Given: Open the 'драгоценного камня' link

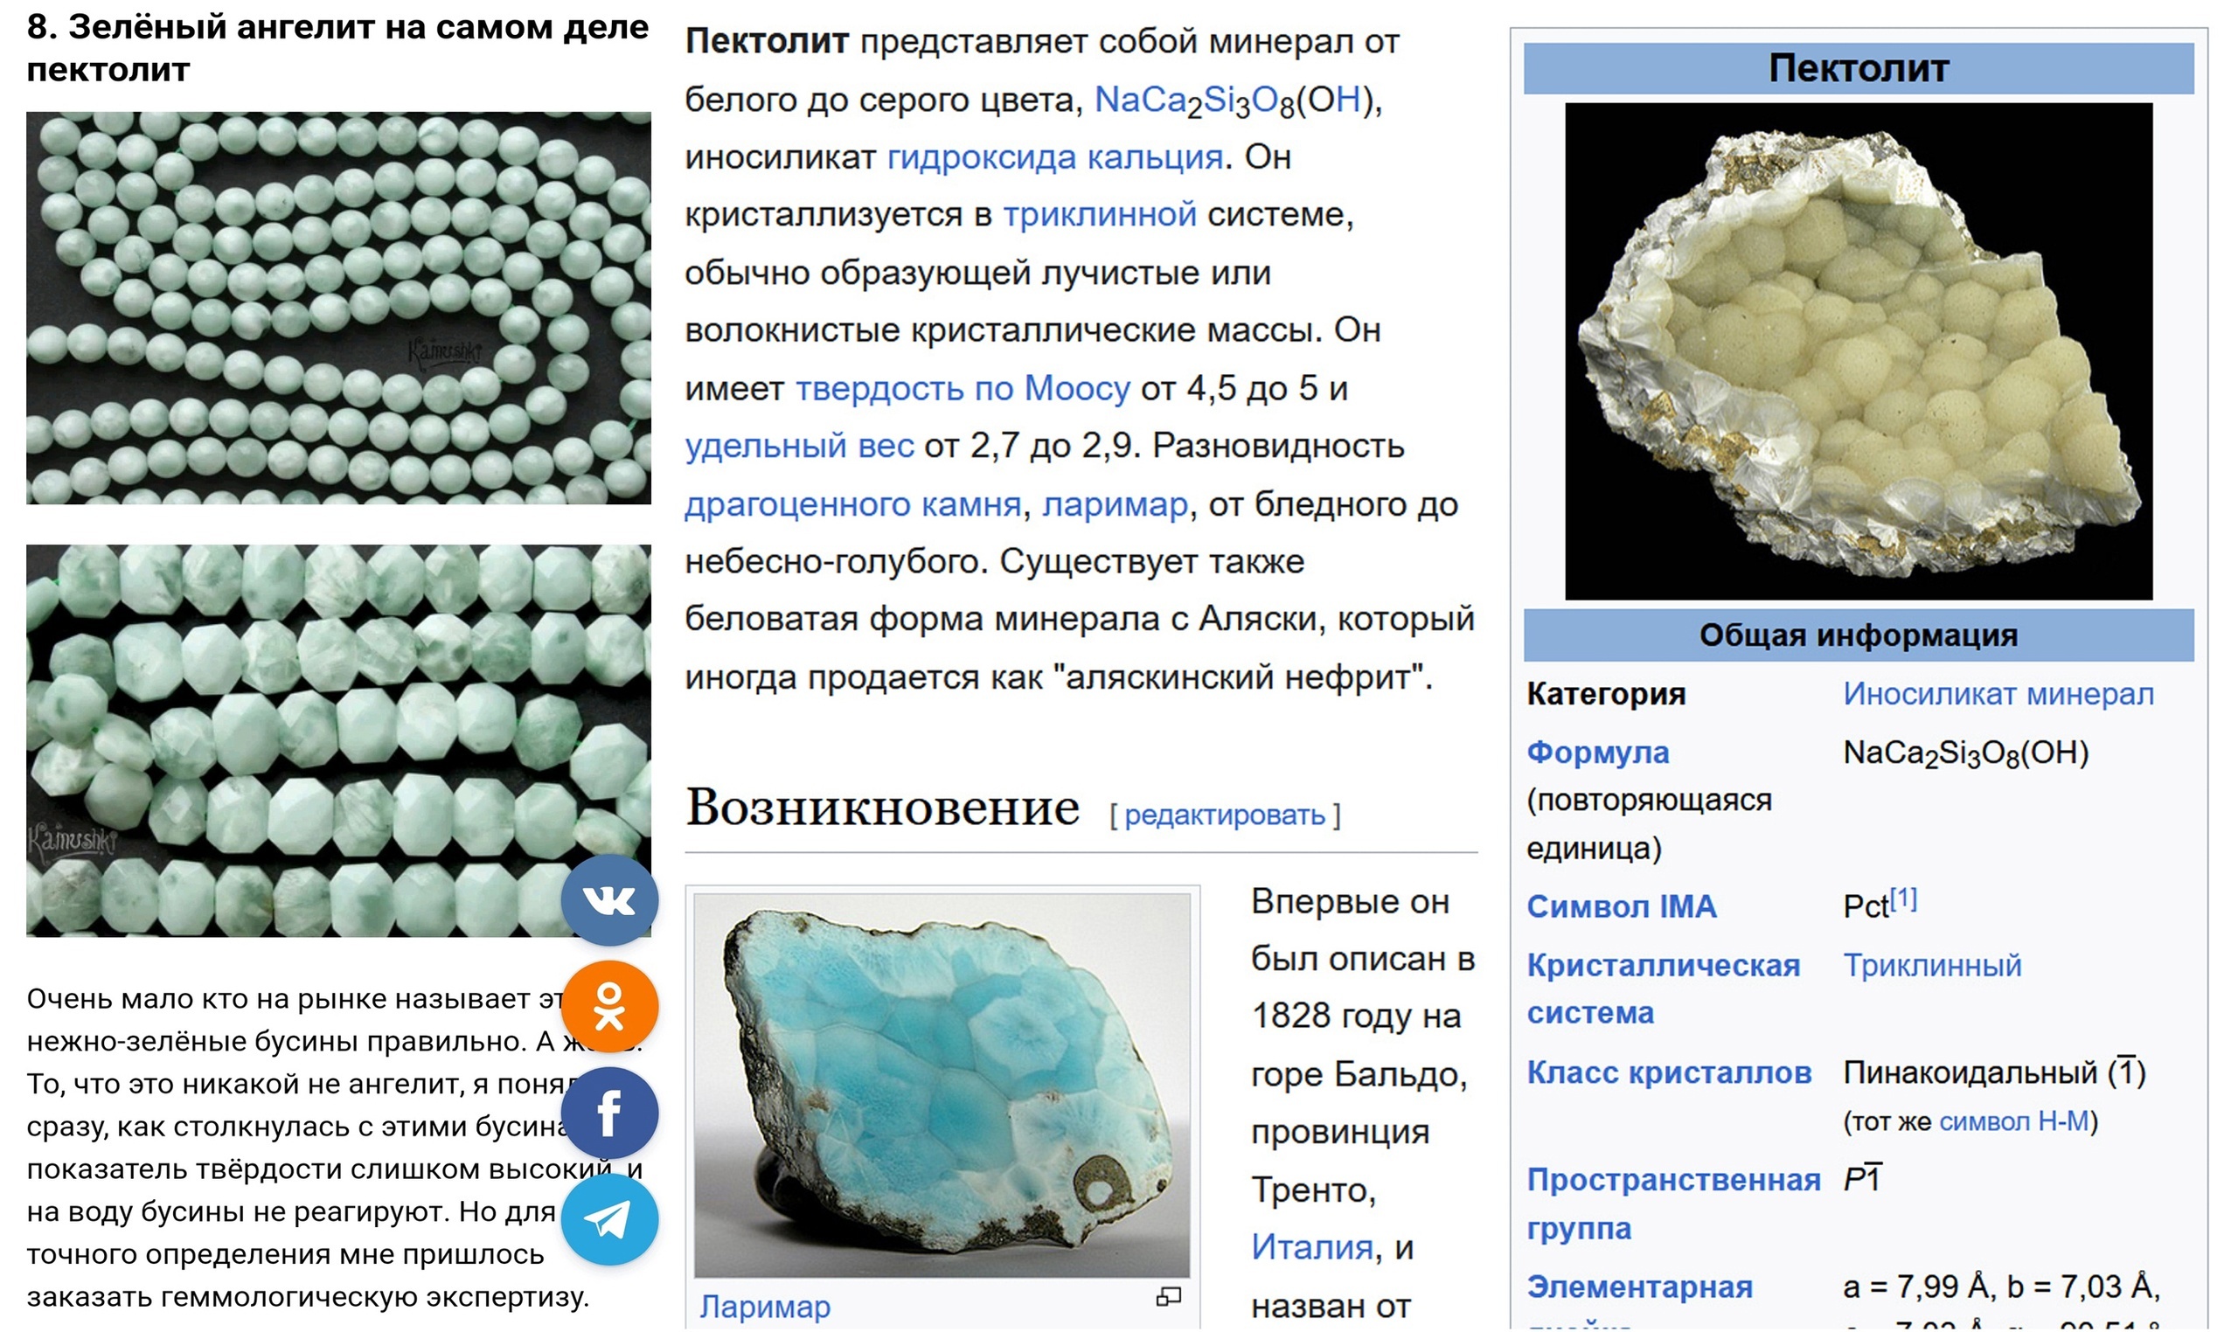Looking at the screenshot, I should point(852,504).
